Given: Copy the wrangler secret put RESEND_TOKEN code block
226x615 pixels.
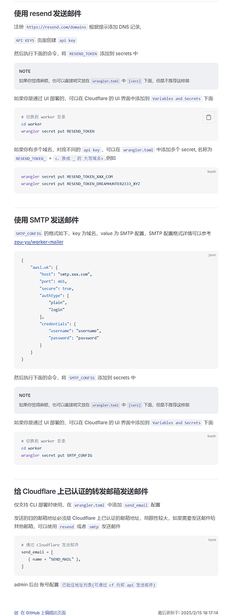Looking at the screenshot, I should pyautogui.click(x=209, y=117).
